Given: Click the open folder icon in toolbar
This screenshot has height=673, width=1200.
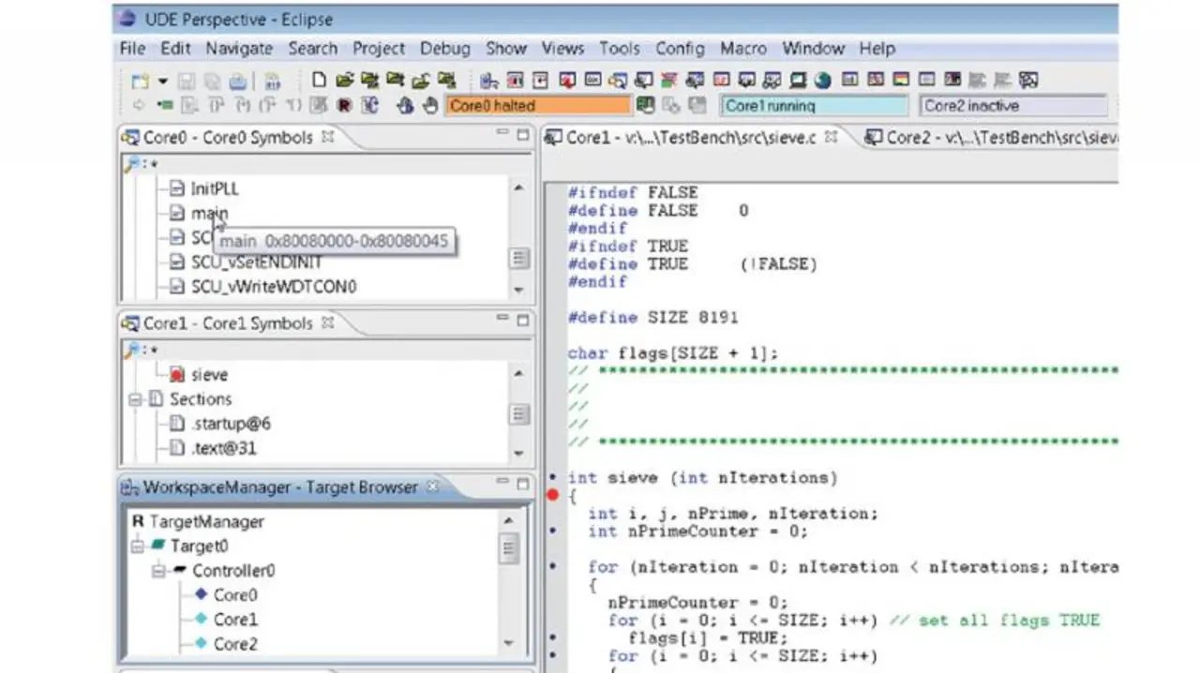Looking at the screenshot, I should click(x=344, y=81).
